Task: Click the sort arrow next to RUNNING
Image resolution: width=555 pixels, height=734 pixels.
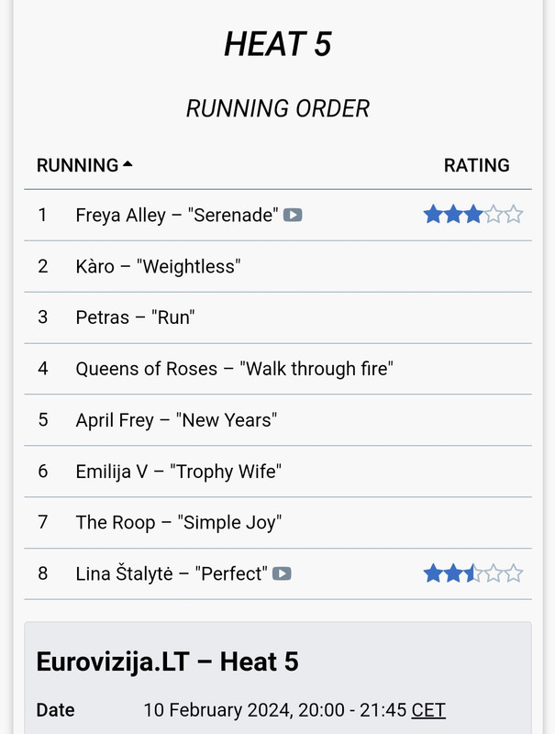Action: (x=128, y=164)
